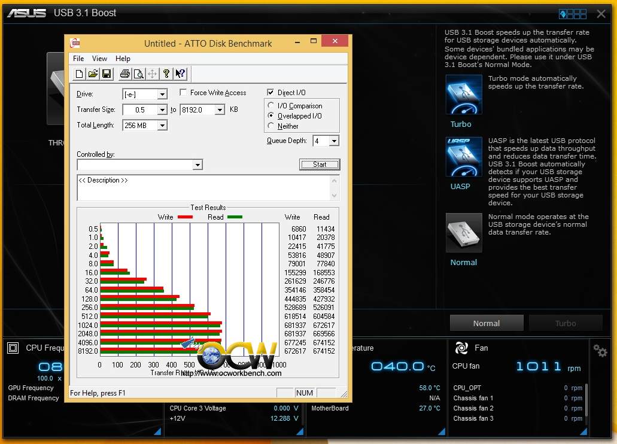The image size is (617, 444).
Task: Enable the Force Write Access checkbox
Action: point(183,92)
